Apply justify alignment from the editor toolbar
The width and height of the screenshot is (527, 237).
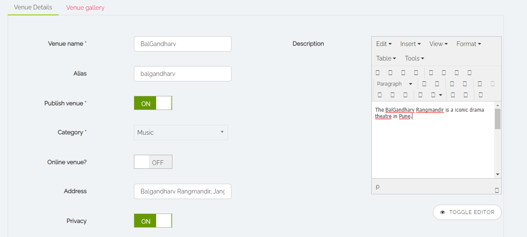point(469,73)
